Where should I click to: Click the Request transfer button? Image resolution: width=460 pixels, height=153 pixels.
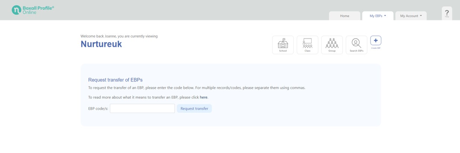(x=194, y=108)
